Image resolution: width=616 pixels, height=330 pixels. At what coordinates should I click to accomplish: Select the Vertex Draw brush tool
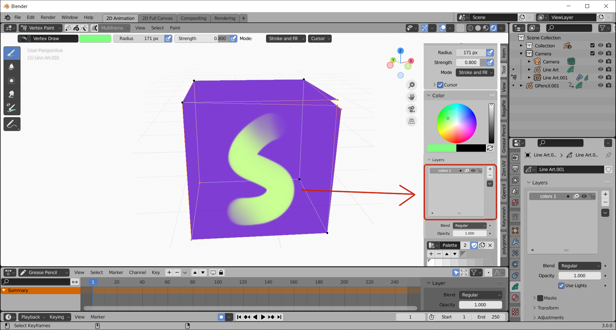point(12,53)
